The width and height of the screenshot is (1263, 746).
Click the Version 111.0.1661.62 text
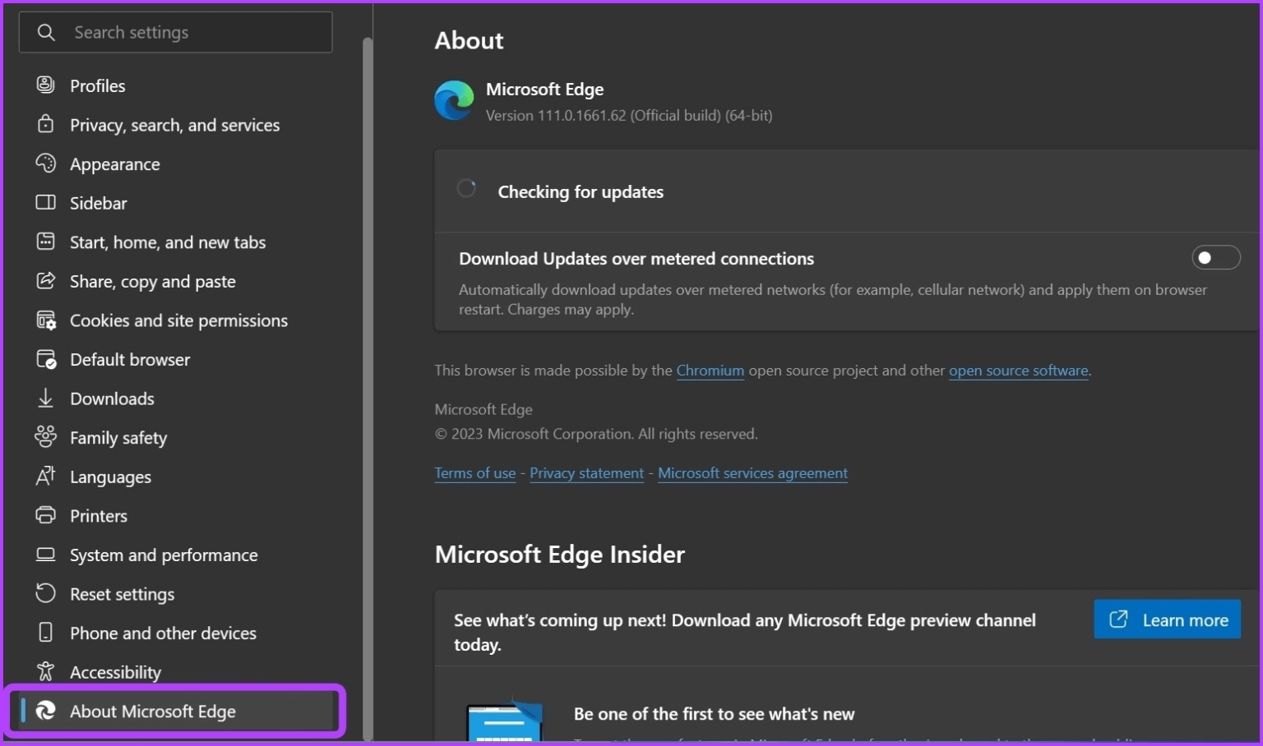(x=628, y=116)
